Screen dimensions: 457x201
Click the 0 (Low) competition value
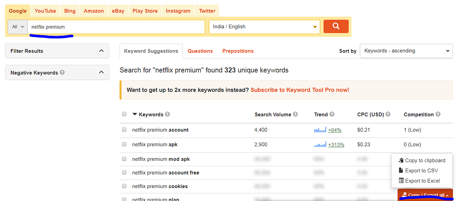[x=412, y=144]
